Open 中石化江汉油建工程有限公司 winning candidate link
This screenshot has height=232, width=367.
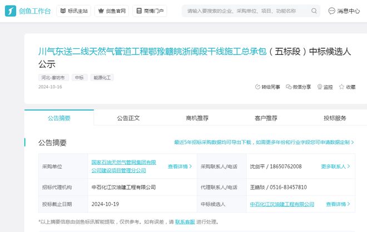pos(282,204)
